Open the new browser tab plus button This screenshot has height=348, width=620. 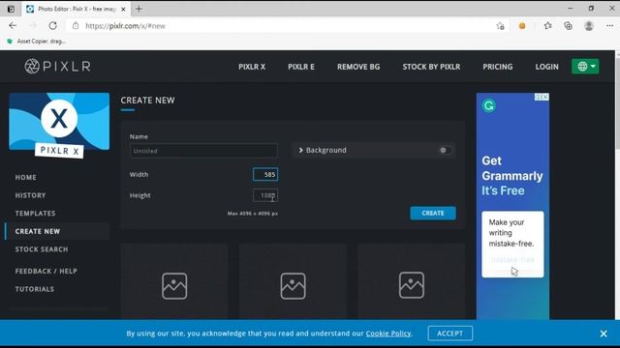(139, 9)
